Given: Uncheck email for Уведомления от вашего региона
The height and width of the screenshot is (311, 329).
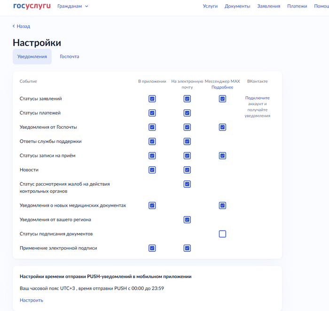Looking at the screenshot, I should (x=187, y=219).
